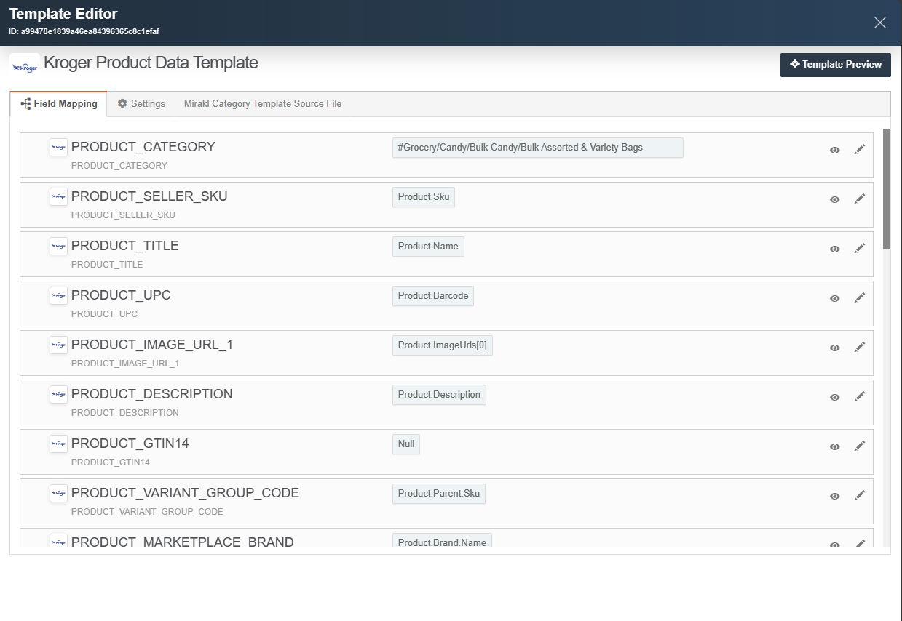
Task: Click the Settings gear icon
Action: (122, 103)
